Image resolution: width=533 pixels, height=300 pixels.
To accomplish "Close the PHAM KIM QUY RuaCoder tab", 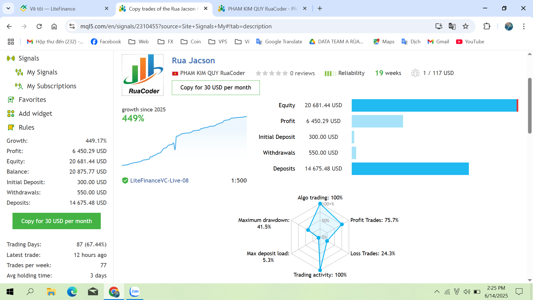I will [x=305, y=9].
